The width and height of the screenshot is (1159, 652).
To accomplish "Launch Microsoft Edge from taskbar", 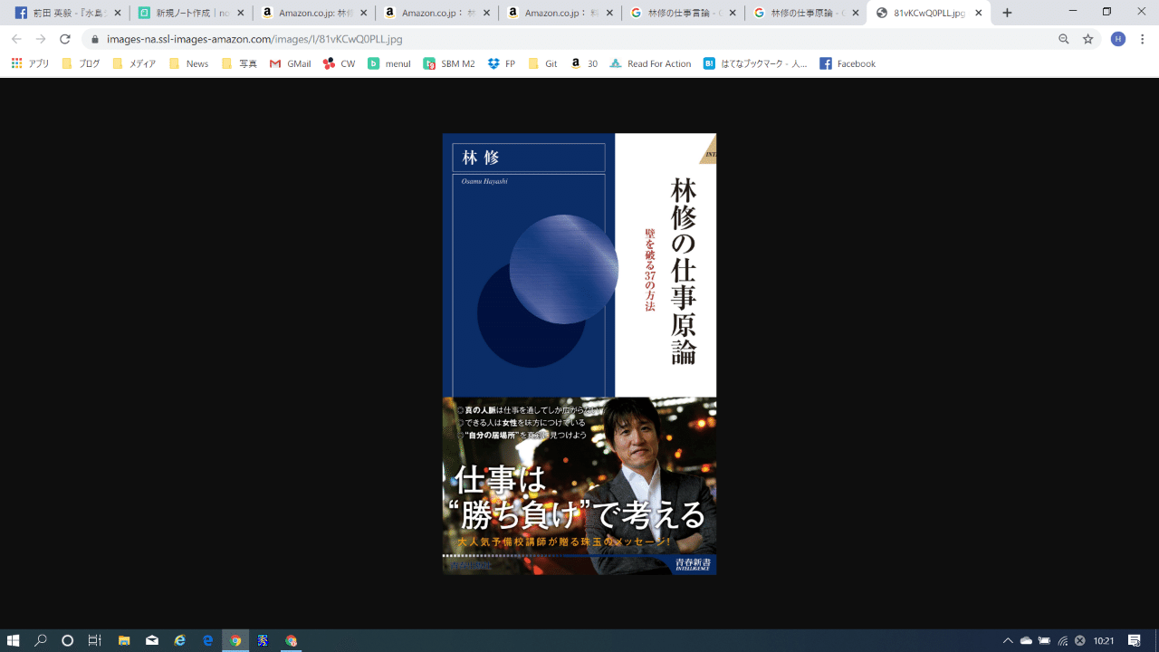I will 208,640.
